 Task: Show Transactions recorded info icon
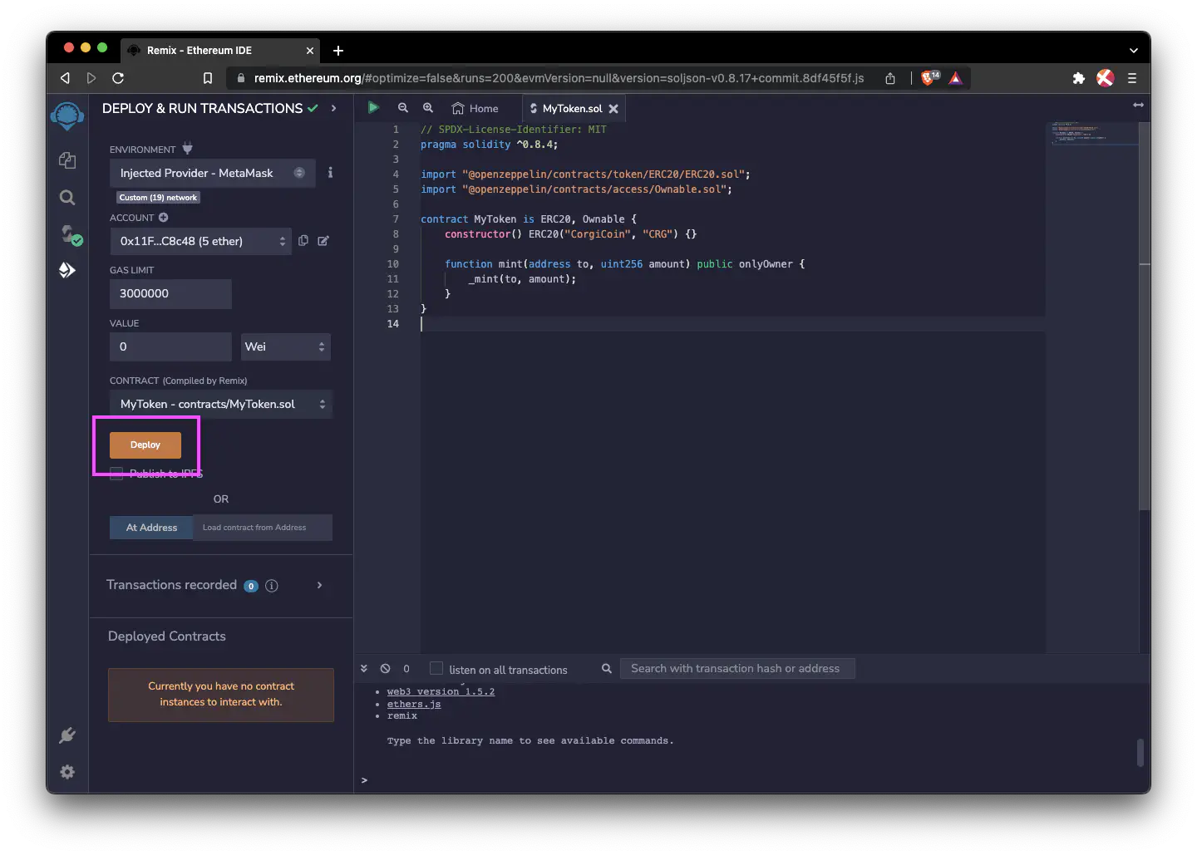pos(271,586)
